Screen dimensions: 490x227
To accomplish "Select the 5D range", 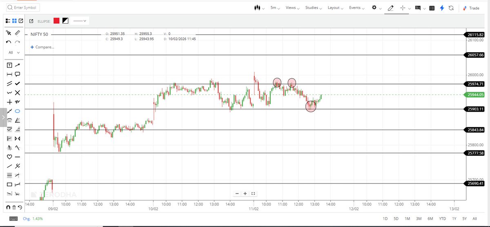I will (x=396, y=219).
